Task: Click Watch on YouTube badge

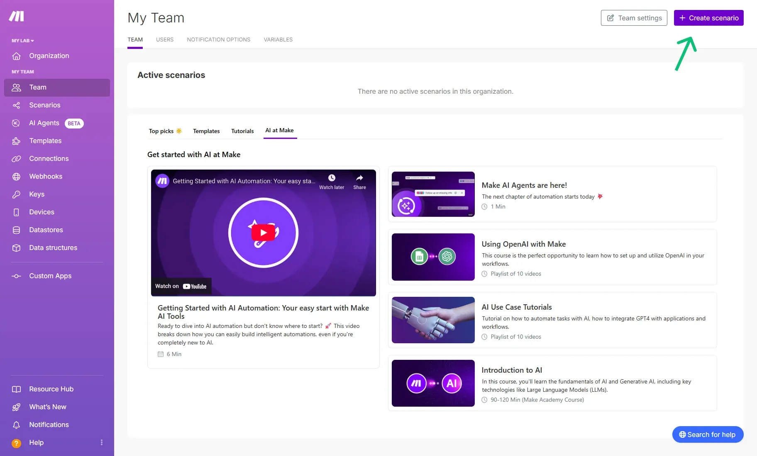Action: [x=181, y=286]
